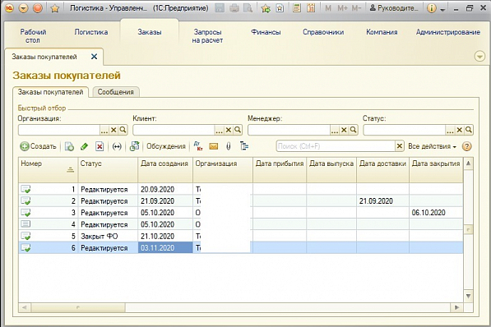The width and height of the screenshot is (491, 327).
Task: Click the M+ memory add button
Action: (x=342, y=8)
